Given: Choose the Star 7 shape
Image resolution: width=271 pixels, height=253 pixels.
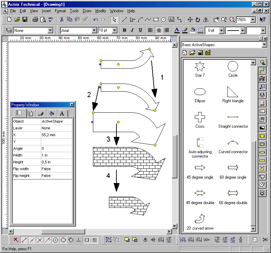Looking at the screenshot, I should tap(200, 66).
